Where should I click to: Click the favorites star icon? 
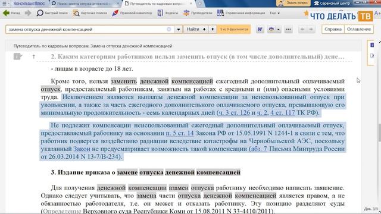306,14
